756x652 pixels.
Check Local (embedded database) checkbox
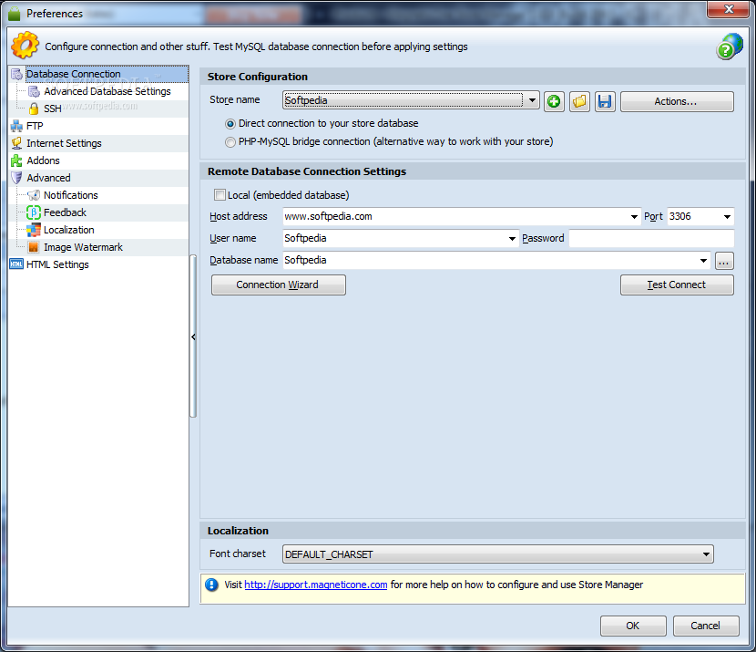coord(220,195)
